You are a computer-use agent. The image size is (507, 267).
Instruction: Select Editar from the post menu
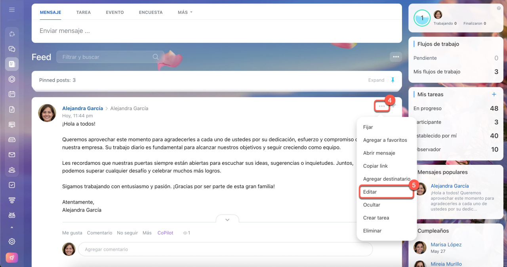[370, 192]
